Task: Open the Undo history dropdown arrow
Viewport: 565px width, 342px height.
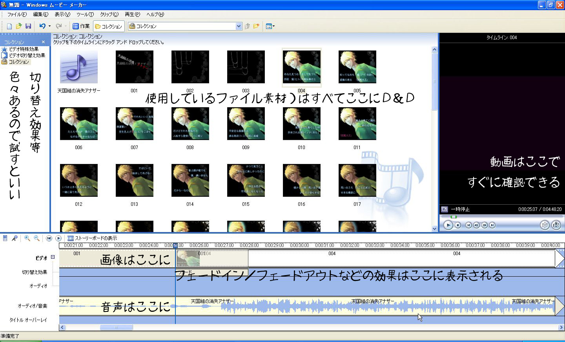Action: click(49, 26)
